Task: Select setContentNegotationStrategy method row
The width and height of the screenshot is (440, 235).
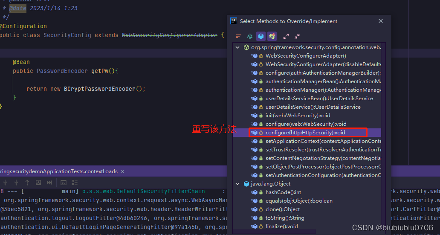Action: point(307,158)
